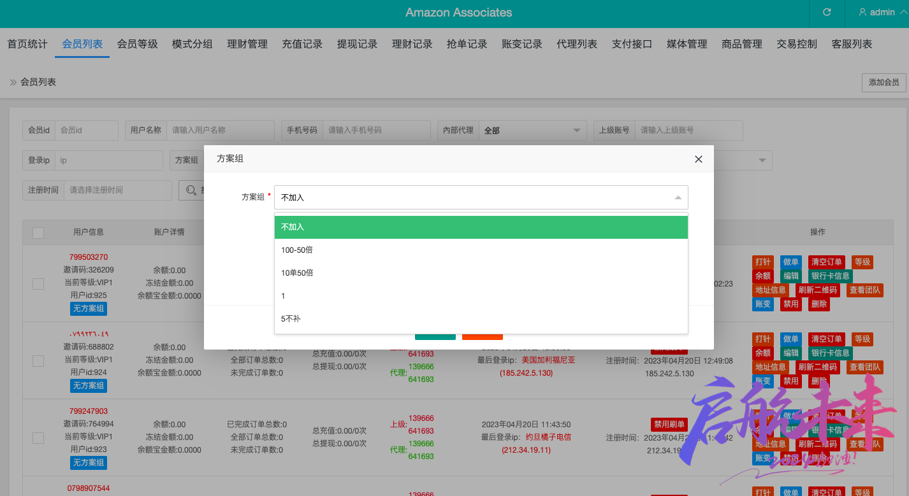Click the IP link 185.242.5.130 in parentheses
The width and height of the screenshot is (909, 496).
click(526, 373)
